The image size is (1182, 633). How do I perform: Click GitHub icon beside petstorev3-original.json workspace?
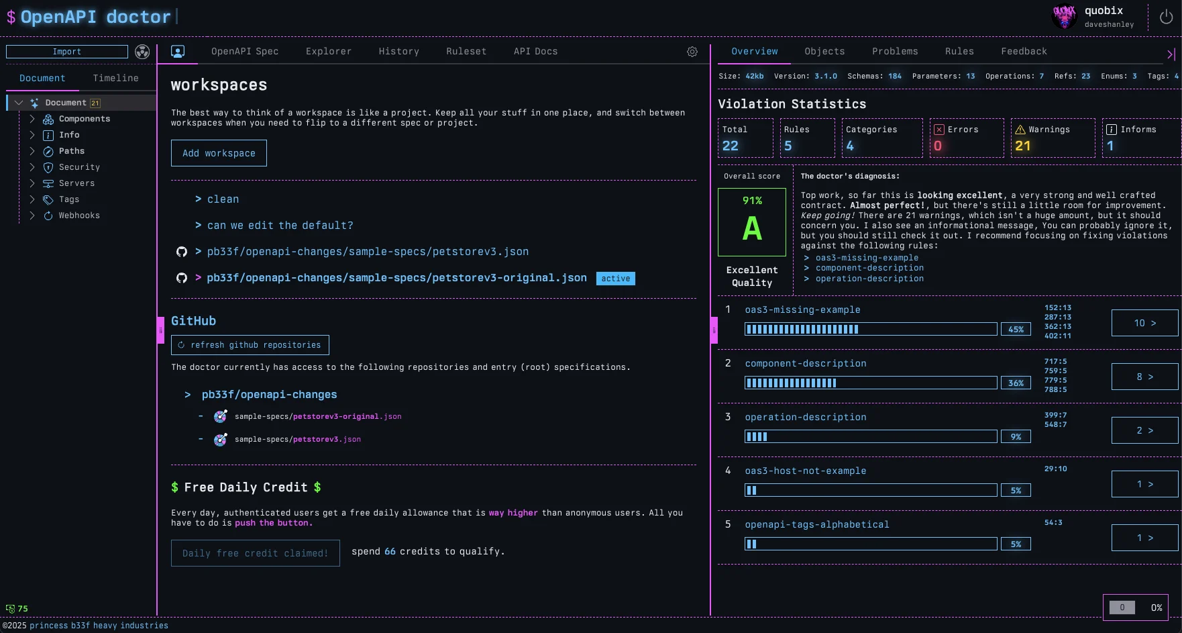point(181,278)
